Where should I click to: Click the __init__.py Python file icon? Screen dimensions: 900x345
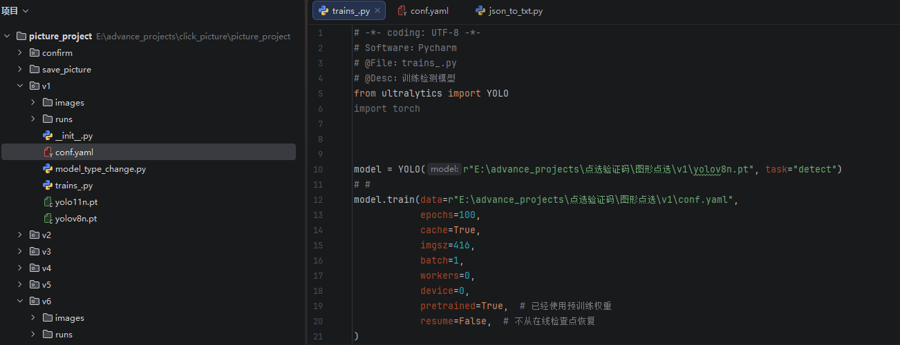[x=48, y=136]
